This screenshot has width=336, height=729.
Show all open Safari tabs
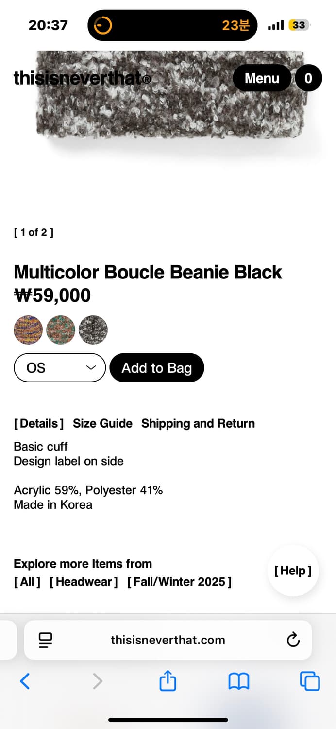point(310,681)
